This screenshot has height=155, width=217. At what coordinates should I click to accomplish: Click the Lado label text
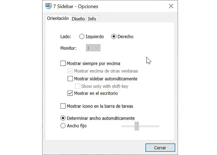point(65,37)
